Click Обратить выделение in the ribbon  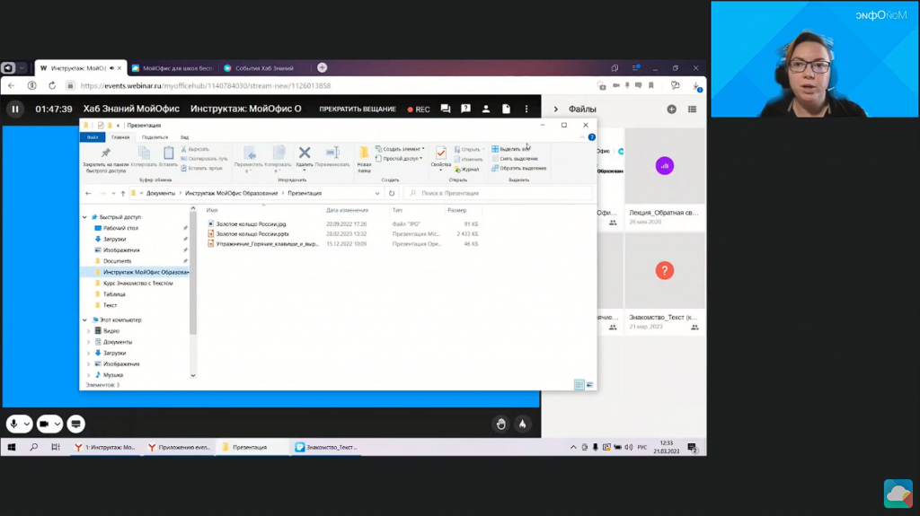(518, 169)
